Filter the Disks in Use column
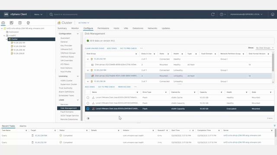The image size is (277, 155). 154,54
